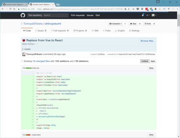Screen dimensions: 180x138
Task: Switch to Pull requests repository tab
Action: click(x=60, y=30)
